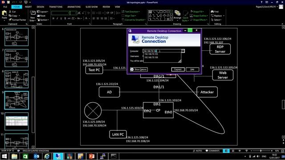
Task: Open the DESIGN tab
Action: click(x=41, y=7)
